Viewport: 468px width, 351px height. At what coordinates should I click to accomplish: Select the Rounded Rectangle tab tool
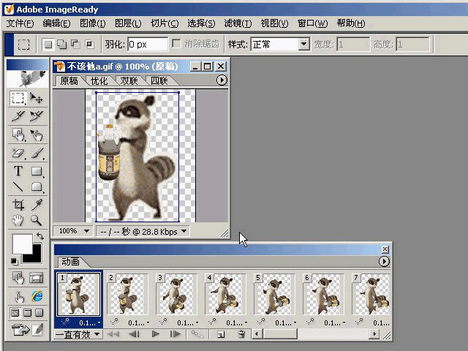[x=37, y=187]
